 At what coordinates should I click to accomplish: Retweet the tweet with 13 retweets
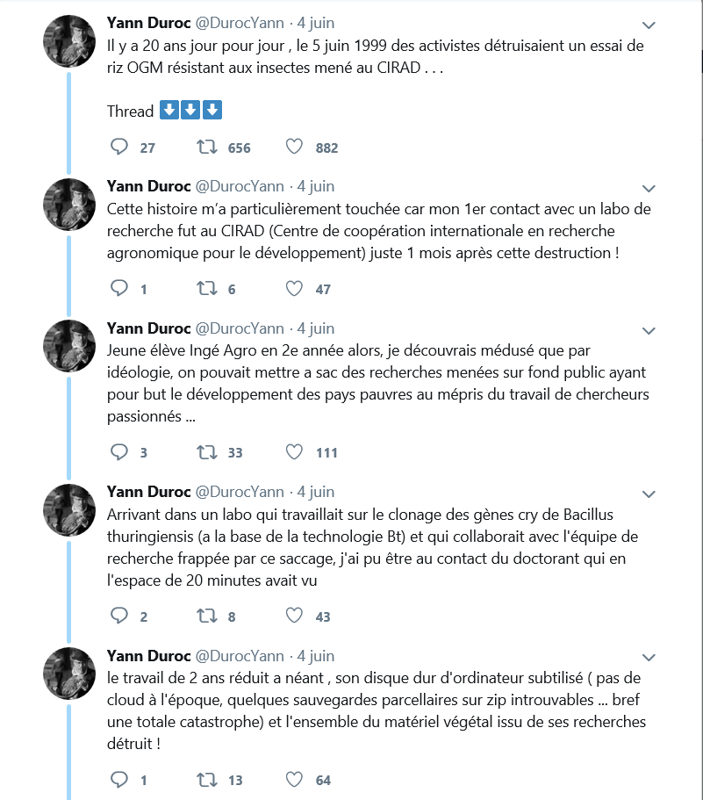(207, 780)
